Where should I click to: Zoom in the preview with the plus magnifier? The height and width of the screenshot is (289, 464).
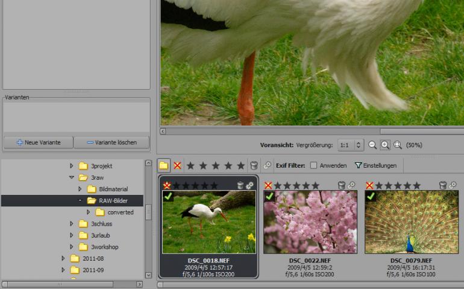coord(384,145)
